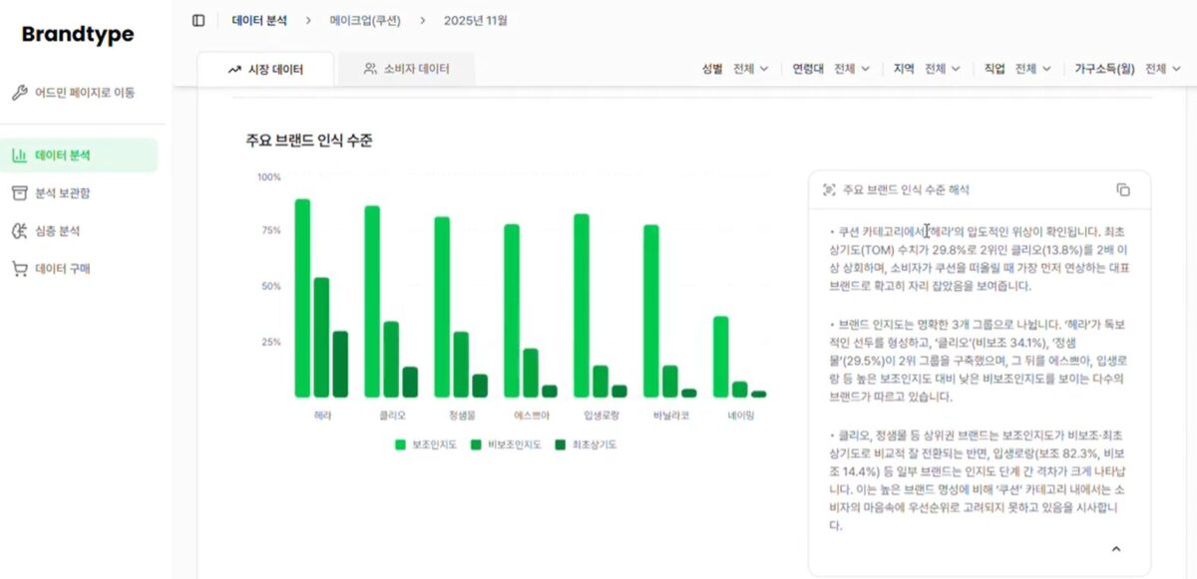Screen dimensions: 1197x579
Task: Open the 연령대 filter dropdown
Action: pos(831,69)
